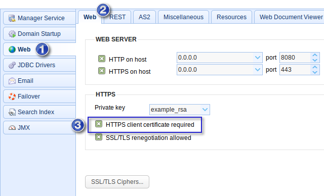
Task: Click the HTTP port 8080 field
Action: pyautogui.click(x=295, y=58)
